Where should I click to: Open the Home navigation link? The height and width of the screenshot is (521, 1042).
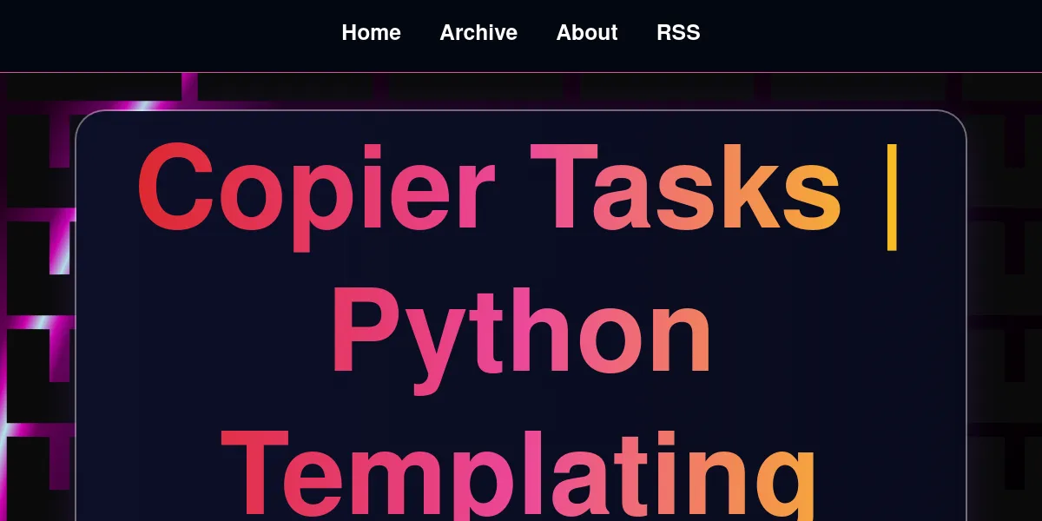pyautogui.click(x=371, y=33)
